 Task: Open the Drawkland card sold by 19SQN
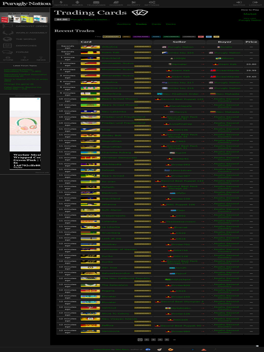pyautogui.click(x=111, y=58)
